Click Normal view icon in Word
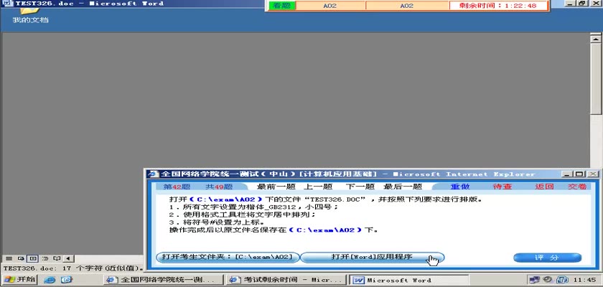This screenshot has width=603, height=287. pos(9,258)
